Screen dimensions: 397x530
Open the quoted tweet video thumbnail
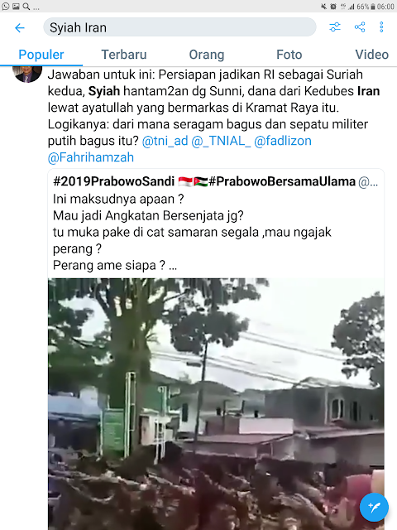pyautogui.click(x=216, y=404)
